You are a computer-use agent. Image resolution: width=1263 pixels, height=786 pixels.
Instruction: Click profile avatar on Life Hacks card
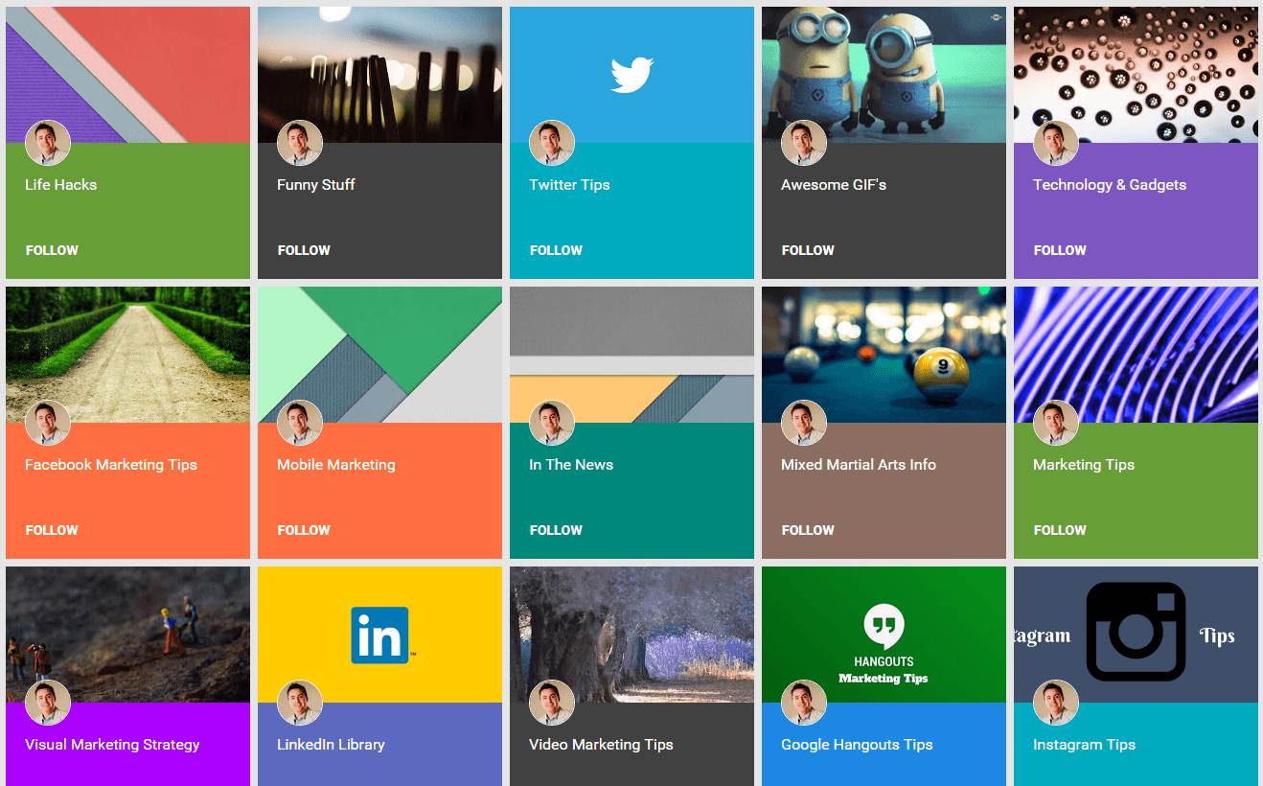click(48, 143)
